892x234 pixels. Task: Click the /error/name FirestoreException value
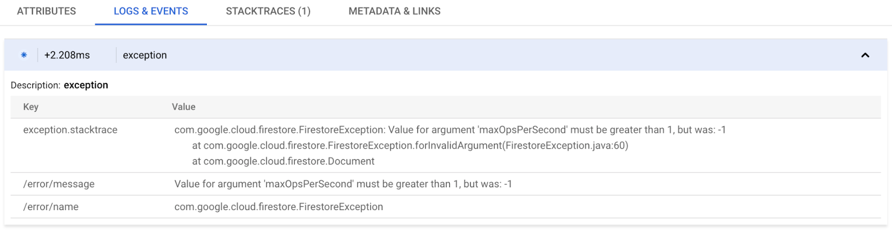click(278, 207)
